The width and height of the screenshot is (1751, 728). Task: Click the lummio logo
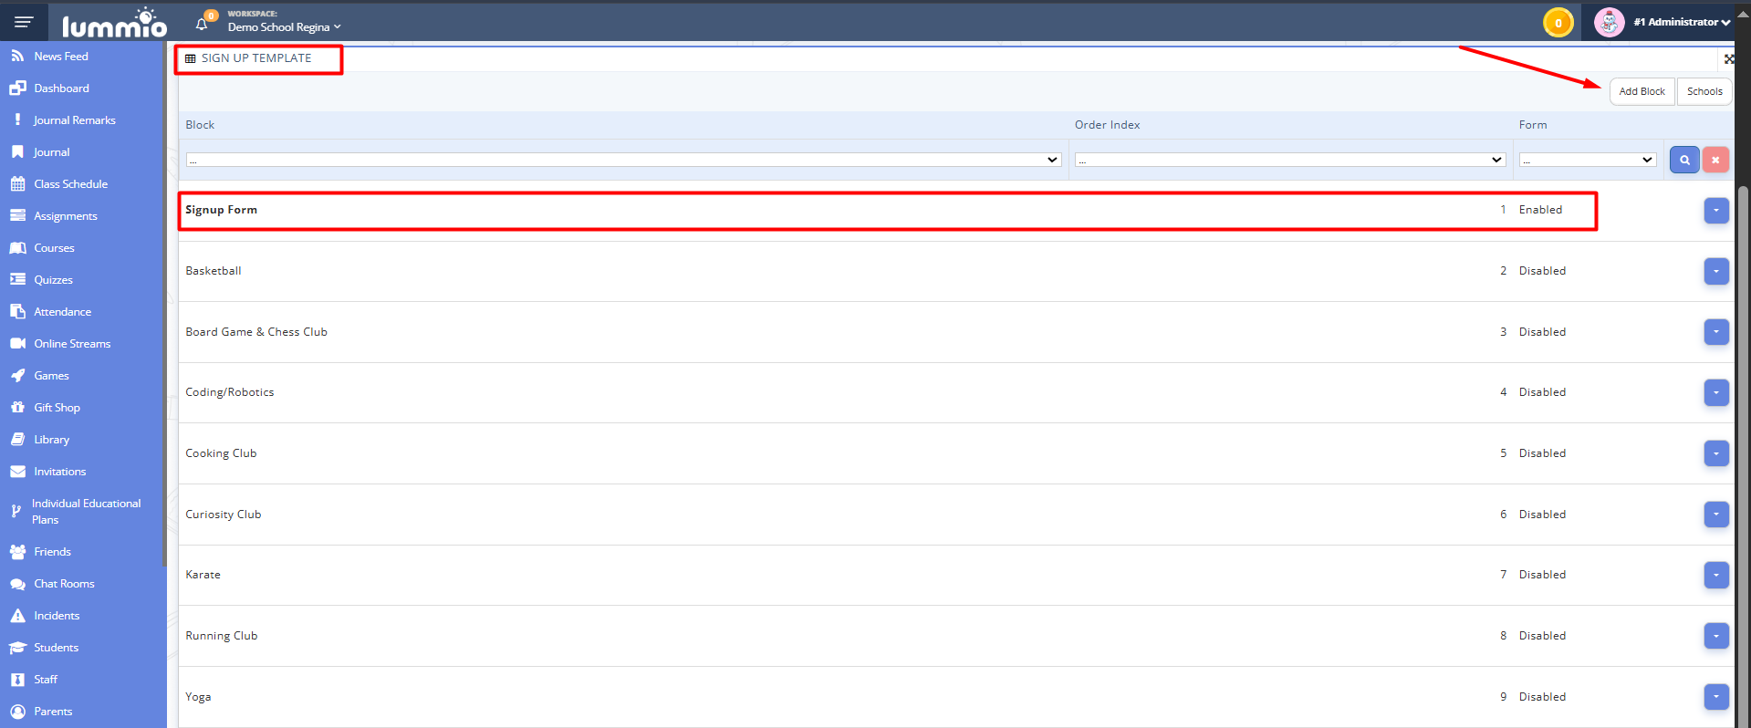[114, 23]
